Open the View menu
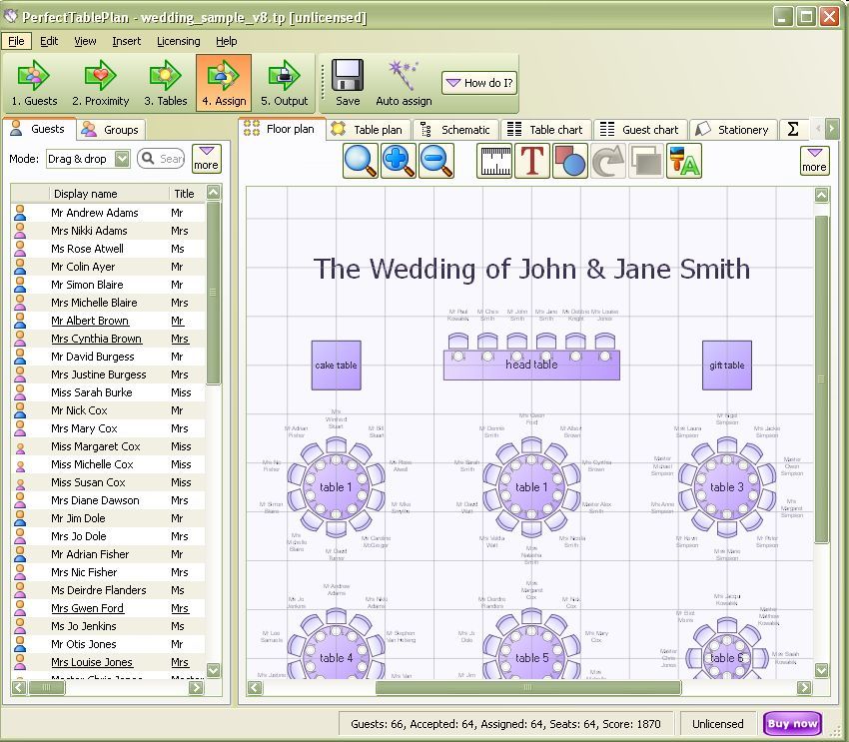849x742 pixels. [85, 41]
